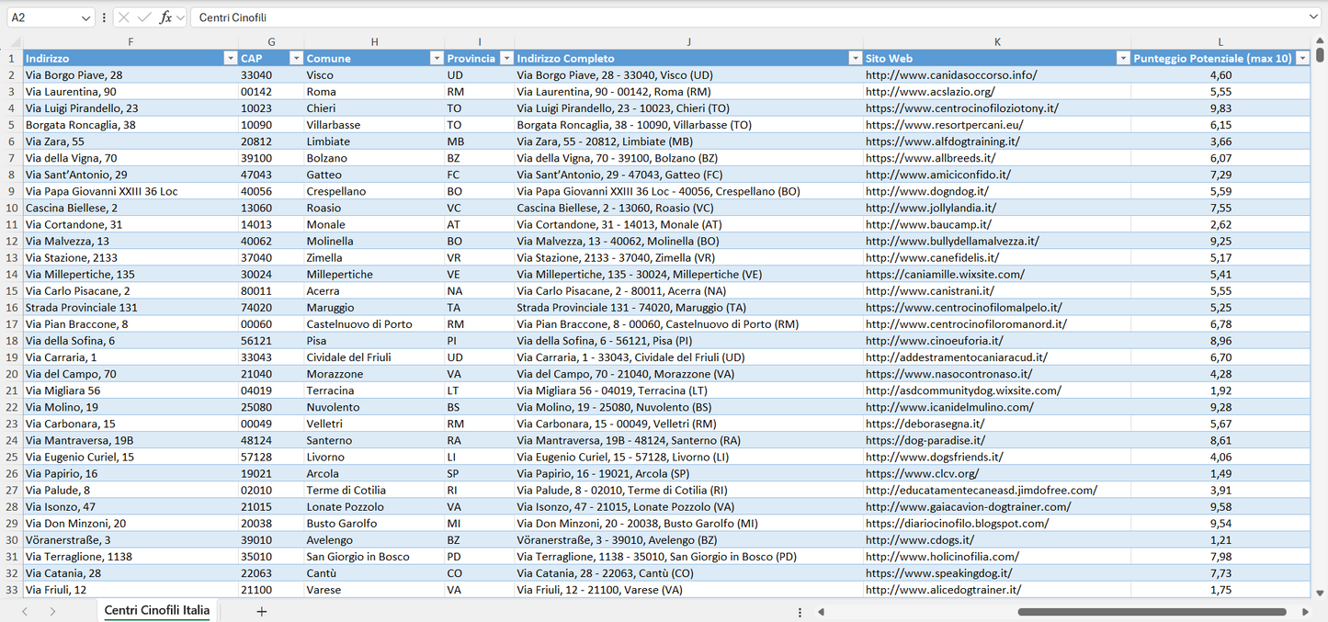Click the left scroll arrow at bottom right
The width and height of the screenshot is (1328, 622).
pyautogui.click(x=821, y=611)
